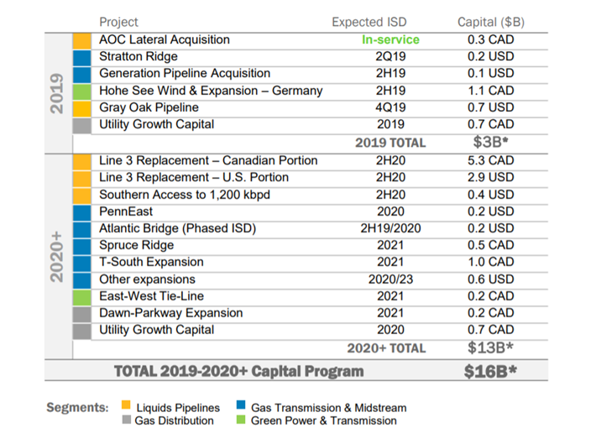The height and width of the screenshot is (428, 596).
Task: Click 'Generation Pipeline Acquisition' project name
Action: tap(185, 73)
